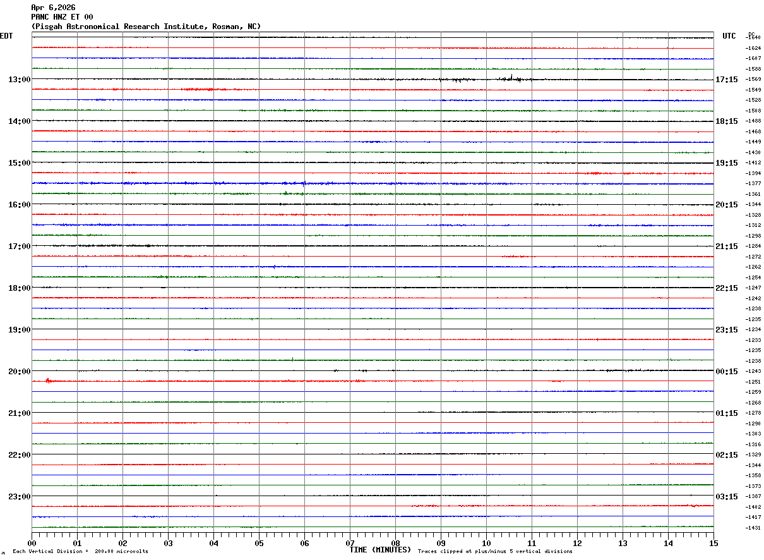Click the DC offset value -1431
The width and height of the screenshot is (764, 560).
753,528
